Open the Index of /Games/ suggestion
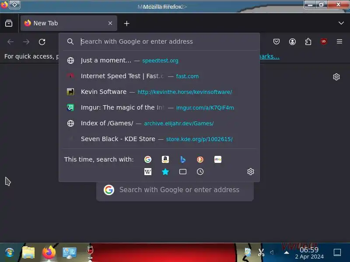Image resolution: width=350 pixels, height=262 pixels. tap(159, 123)
